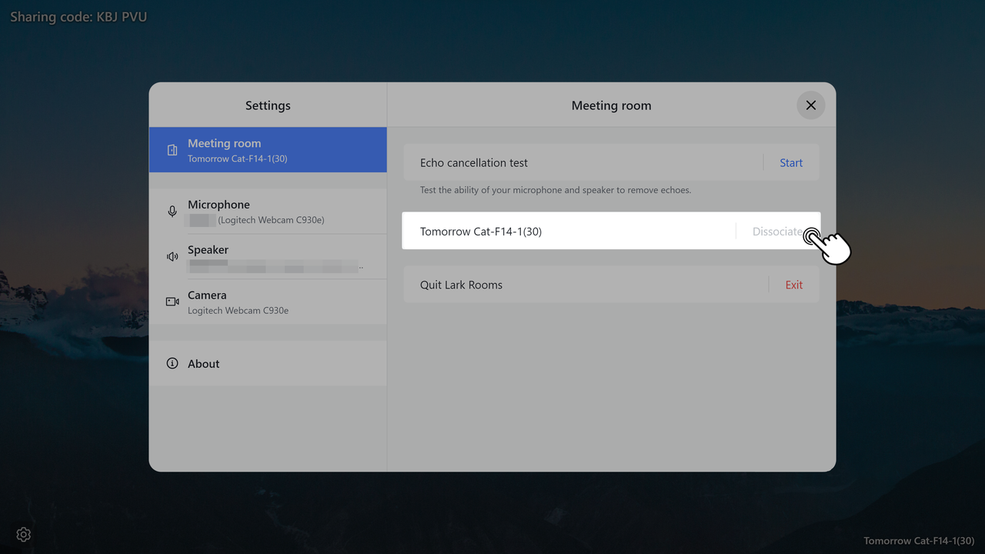Start the echo cancellation test
985x554 pixels.
pos(790,163)
